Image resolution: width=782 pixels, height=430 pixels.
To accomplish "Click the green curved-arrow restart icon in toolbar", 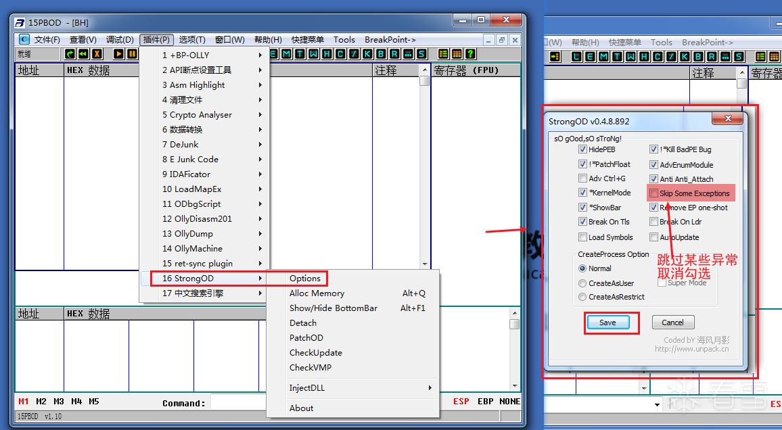I will pyautogui.click(x=70, y=54).
